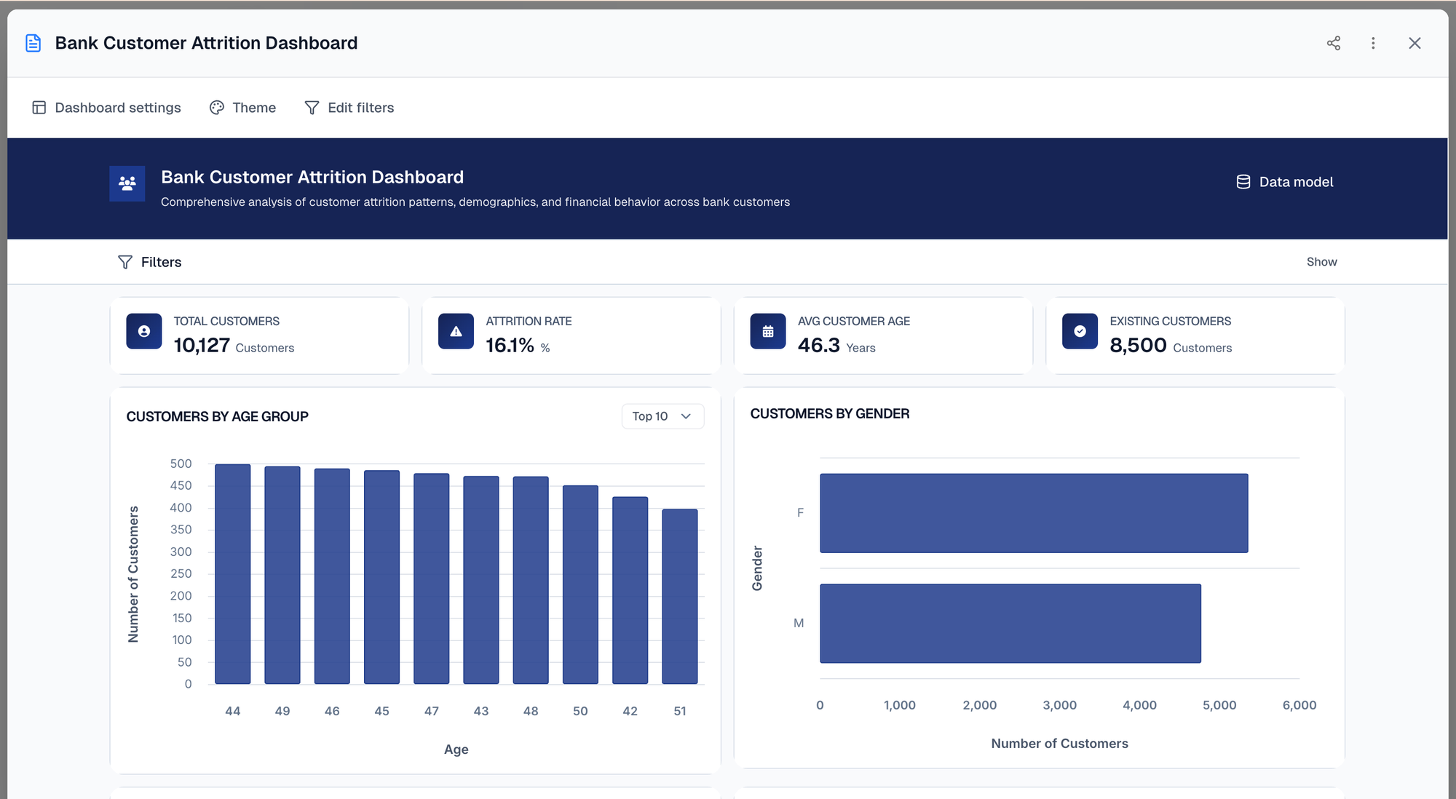Open Dashboard settings

tap(106, 108)
